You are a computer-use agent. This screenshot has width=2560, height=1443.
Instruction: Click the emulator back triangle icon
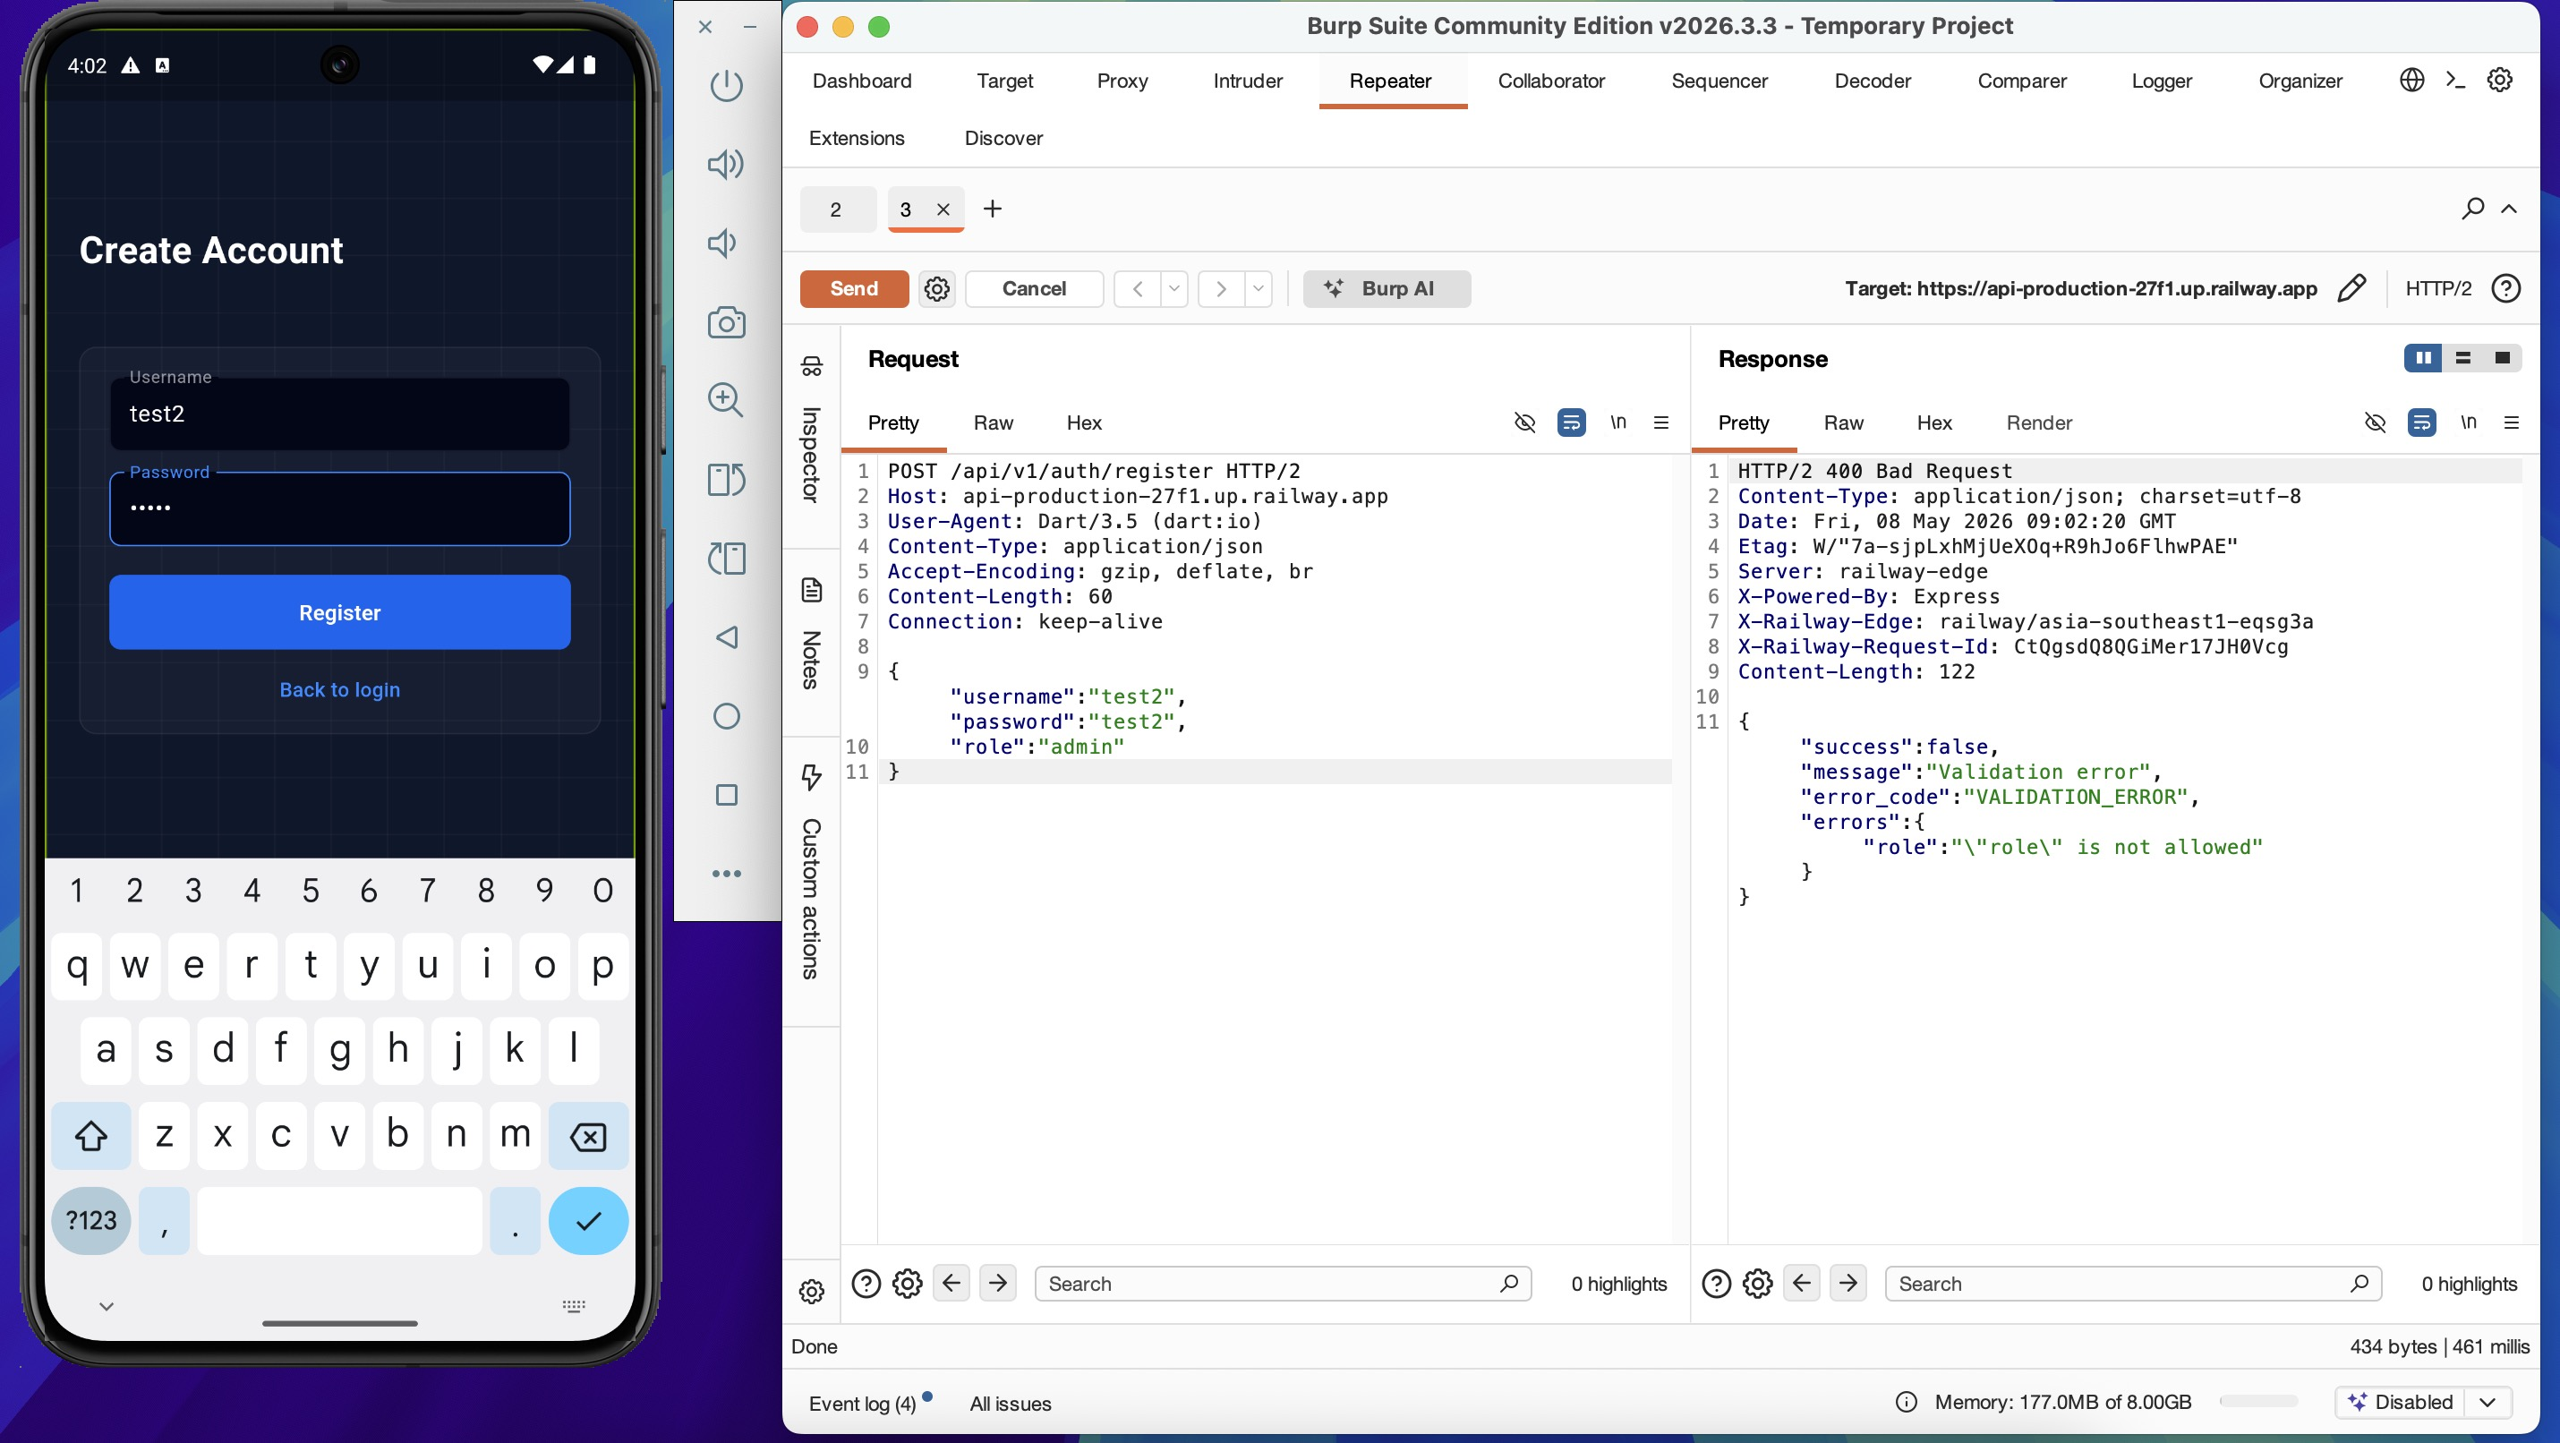pos(727,637)
